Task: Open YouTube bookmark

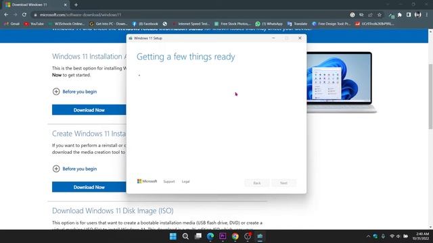Action: point(34,24)
